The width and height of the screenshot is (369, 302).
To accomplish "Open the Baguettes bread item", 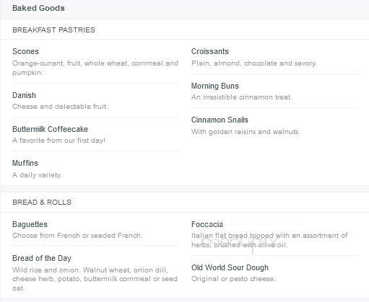I will [x=30, y=224].
